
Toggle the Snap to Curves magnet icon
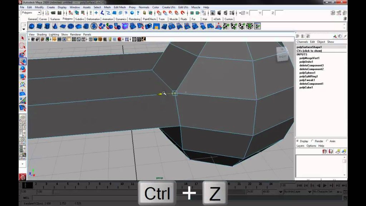165,13
